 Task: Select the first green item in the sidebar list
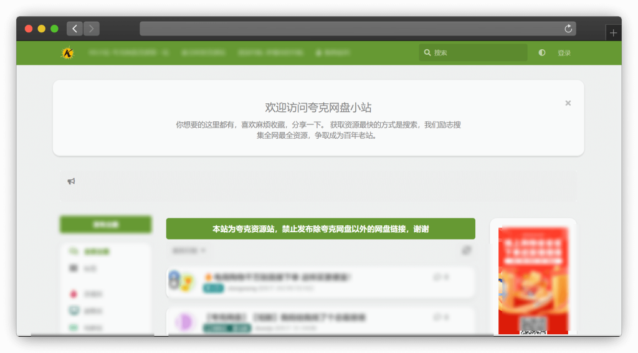pyautogui.click(x=90, y=252)
